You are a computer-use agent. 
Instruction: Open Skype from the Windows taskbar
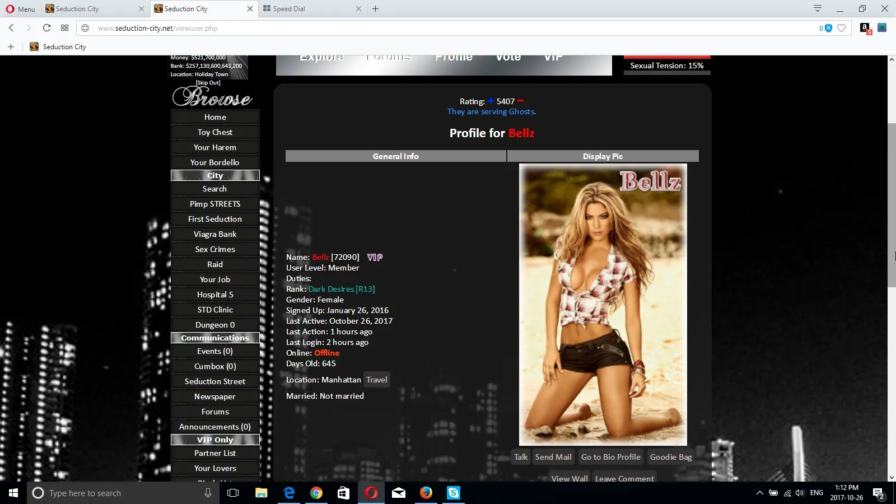point(453,493)
